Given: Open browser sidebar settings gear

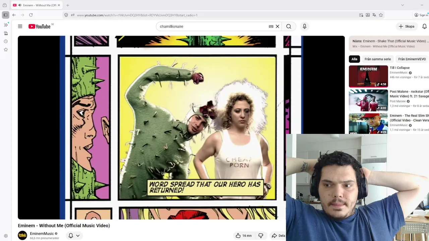Looking at the screenshot, I should tap(6, 236).
